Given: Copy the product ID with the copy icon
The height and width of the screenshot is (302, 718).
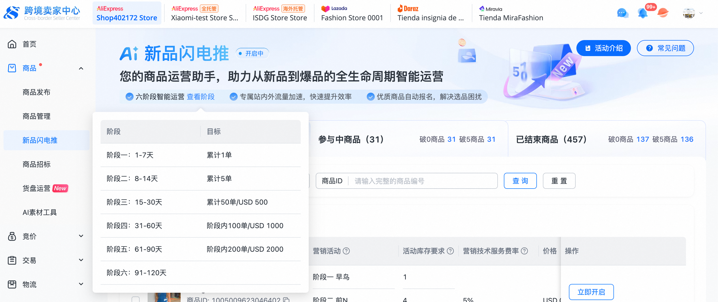Looking at the screenshot, I should [286, 299].
